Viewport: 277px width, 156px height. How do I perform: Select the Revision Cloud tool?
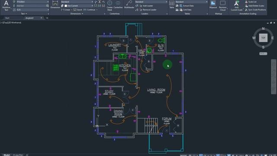coord(222,6)
